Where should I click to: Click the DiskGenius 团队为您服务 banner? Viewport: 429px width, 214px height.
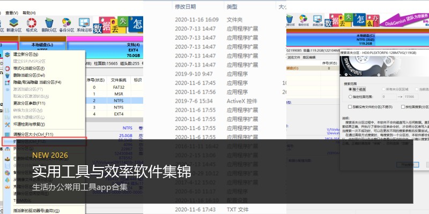coord(404,20)
